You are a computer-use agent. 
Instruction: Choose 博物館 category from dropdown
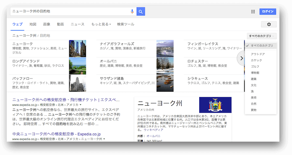255,73
